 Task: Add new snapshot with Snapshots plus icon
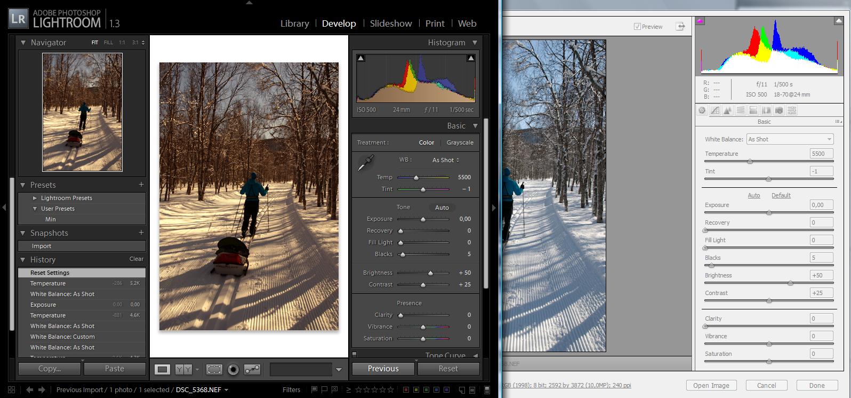point(141,233)
